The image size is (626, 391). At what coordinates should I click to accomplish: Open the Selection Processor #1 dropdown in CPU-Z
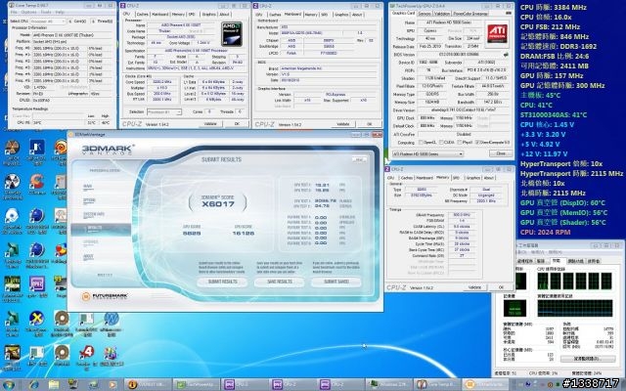(164, 112)
